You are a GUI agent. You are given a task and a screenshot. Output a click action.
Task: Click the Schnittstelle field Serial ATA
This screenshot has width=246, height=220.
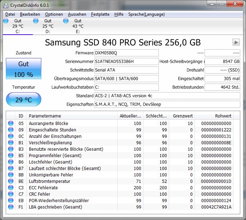point(127,70)
